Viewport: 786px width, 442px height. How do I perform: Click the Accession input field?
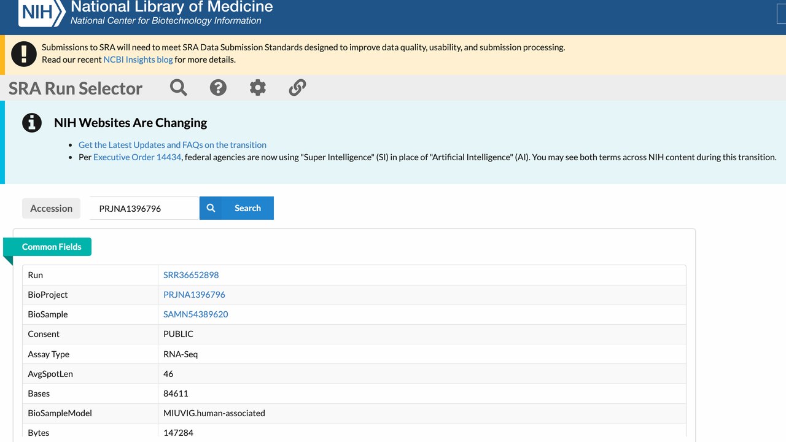pyautogui.click(x=144, y=208)
